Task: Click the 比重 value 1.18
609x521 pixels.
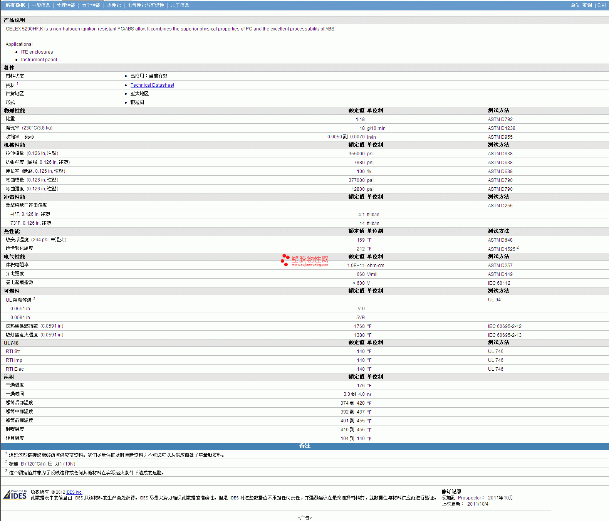Action: coord(360,119)
